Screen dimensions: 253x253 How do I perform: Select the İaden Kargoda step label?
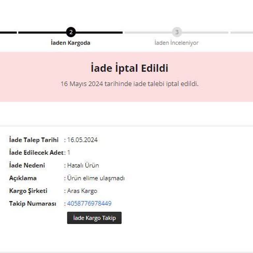pos(70,43)
